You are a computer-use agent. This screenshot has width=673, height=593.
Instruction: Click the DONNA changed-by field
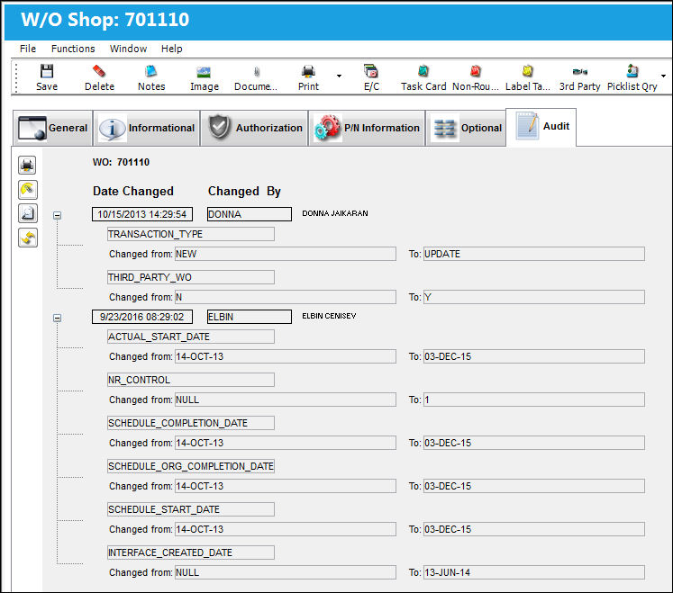(x=250, y=214)
